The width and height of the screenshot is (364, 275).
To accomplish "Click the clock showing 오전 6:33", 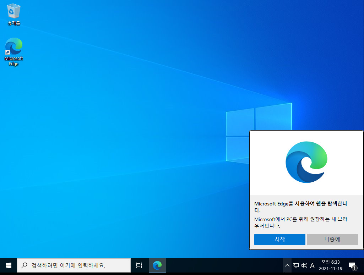I will pos(331,263).
